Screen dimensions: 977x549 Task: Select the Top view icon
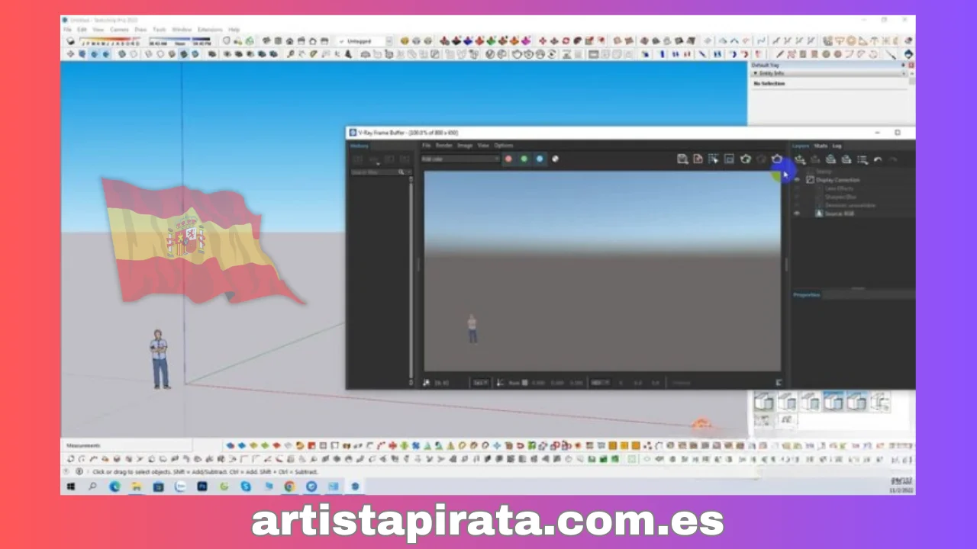[278, 41]
